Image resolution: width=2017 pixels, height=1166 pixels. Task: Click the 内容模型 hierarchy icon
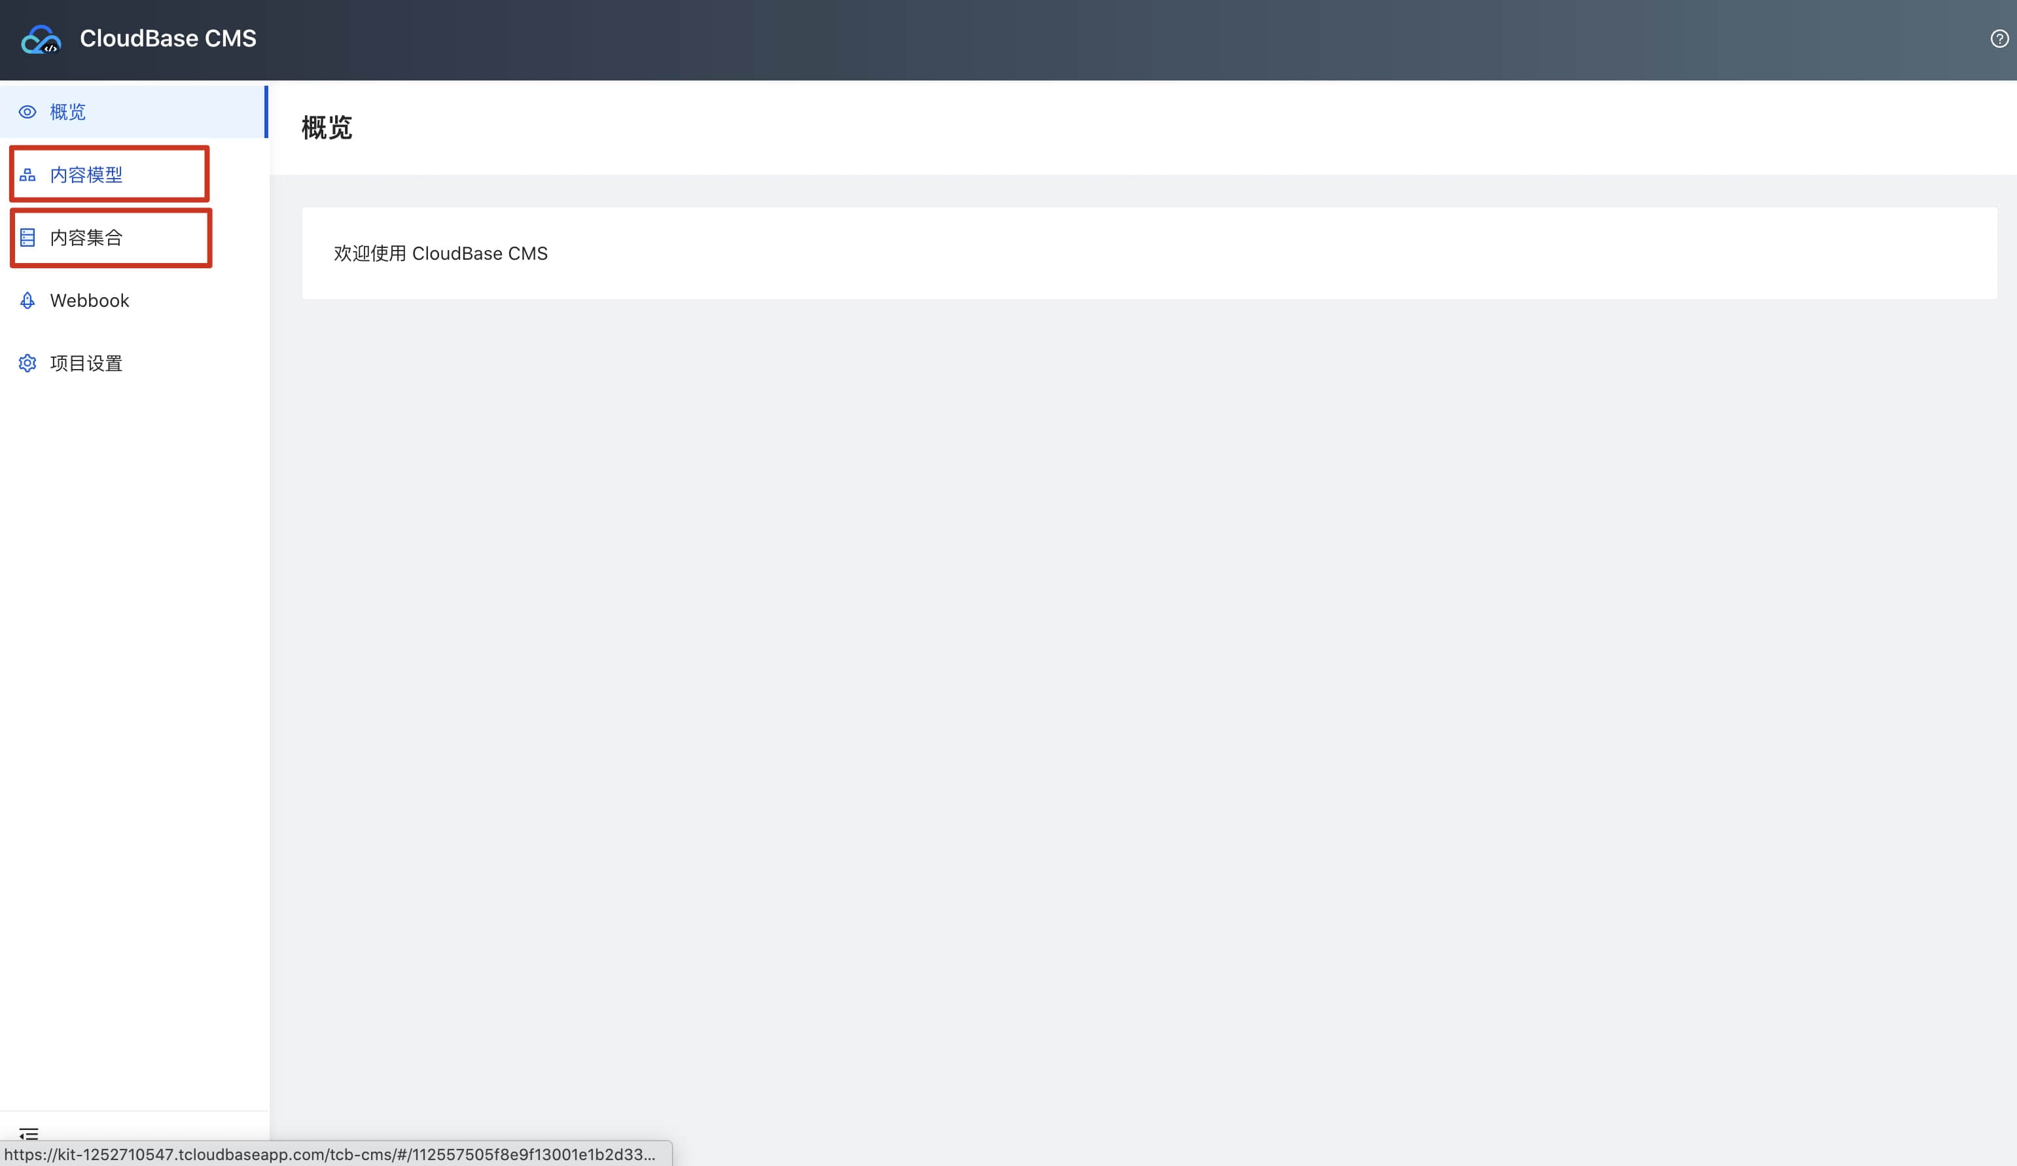point(27,175)
